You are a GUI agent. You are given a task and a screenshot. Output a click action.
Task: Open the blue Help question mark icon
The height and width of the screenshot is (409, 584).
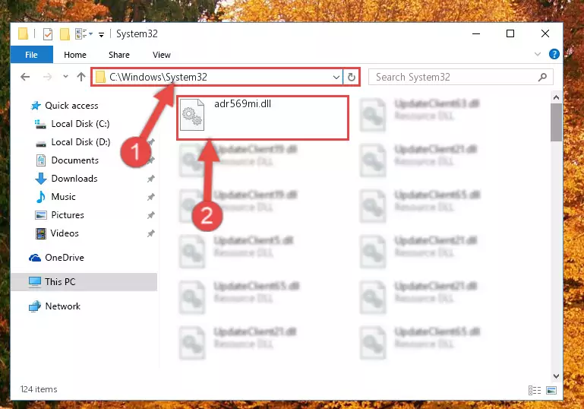point(554,54)
